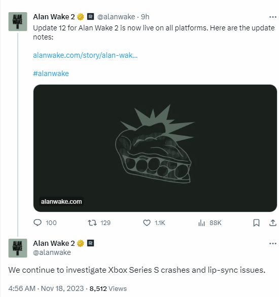
Task: Open more options on the reply tweet
Action: (x=272, y=244)
